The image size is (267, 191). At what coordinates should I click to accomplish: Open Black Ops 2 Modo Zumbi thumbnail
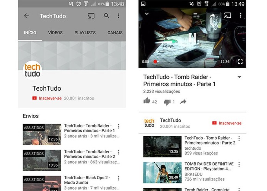click(42, 183)
